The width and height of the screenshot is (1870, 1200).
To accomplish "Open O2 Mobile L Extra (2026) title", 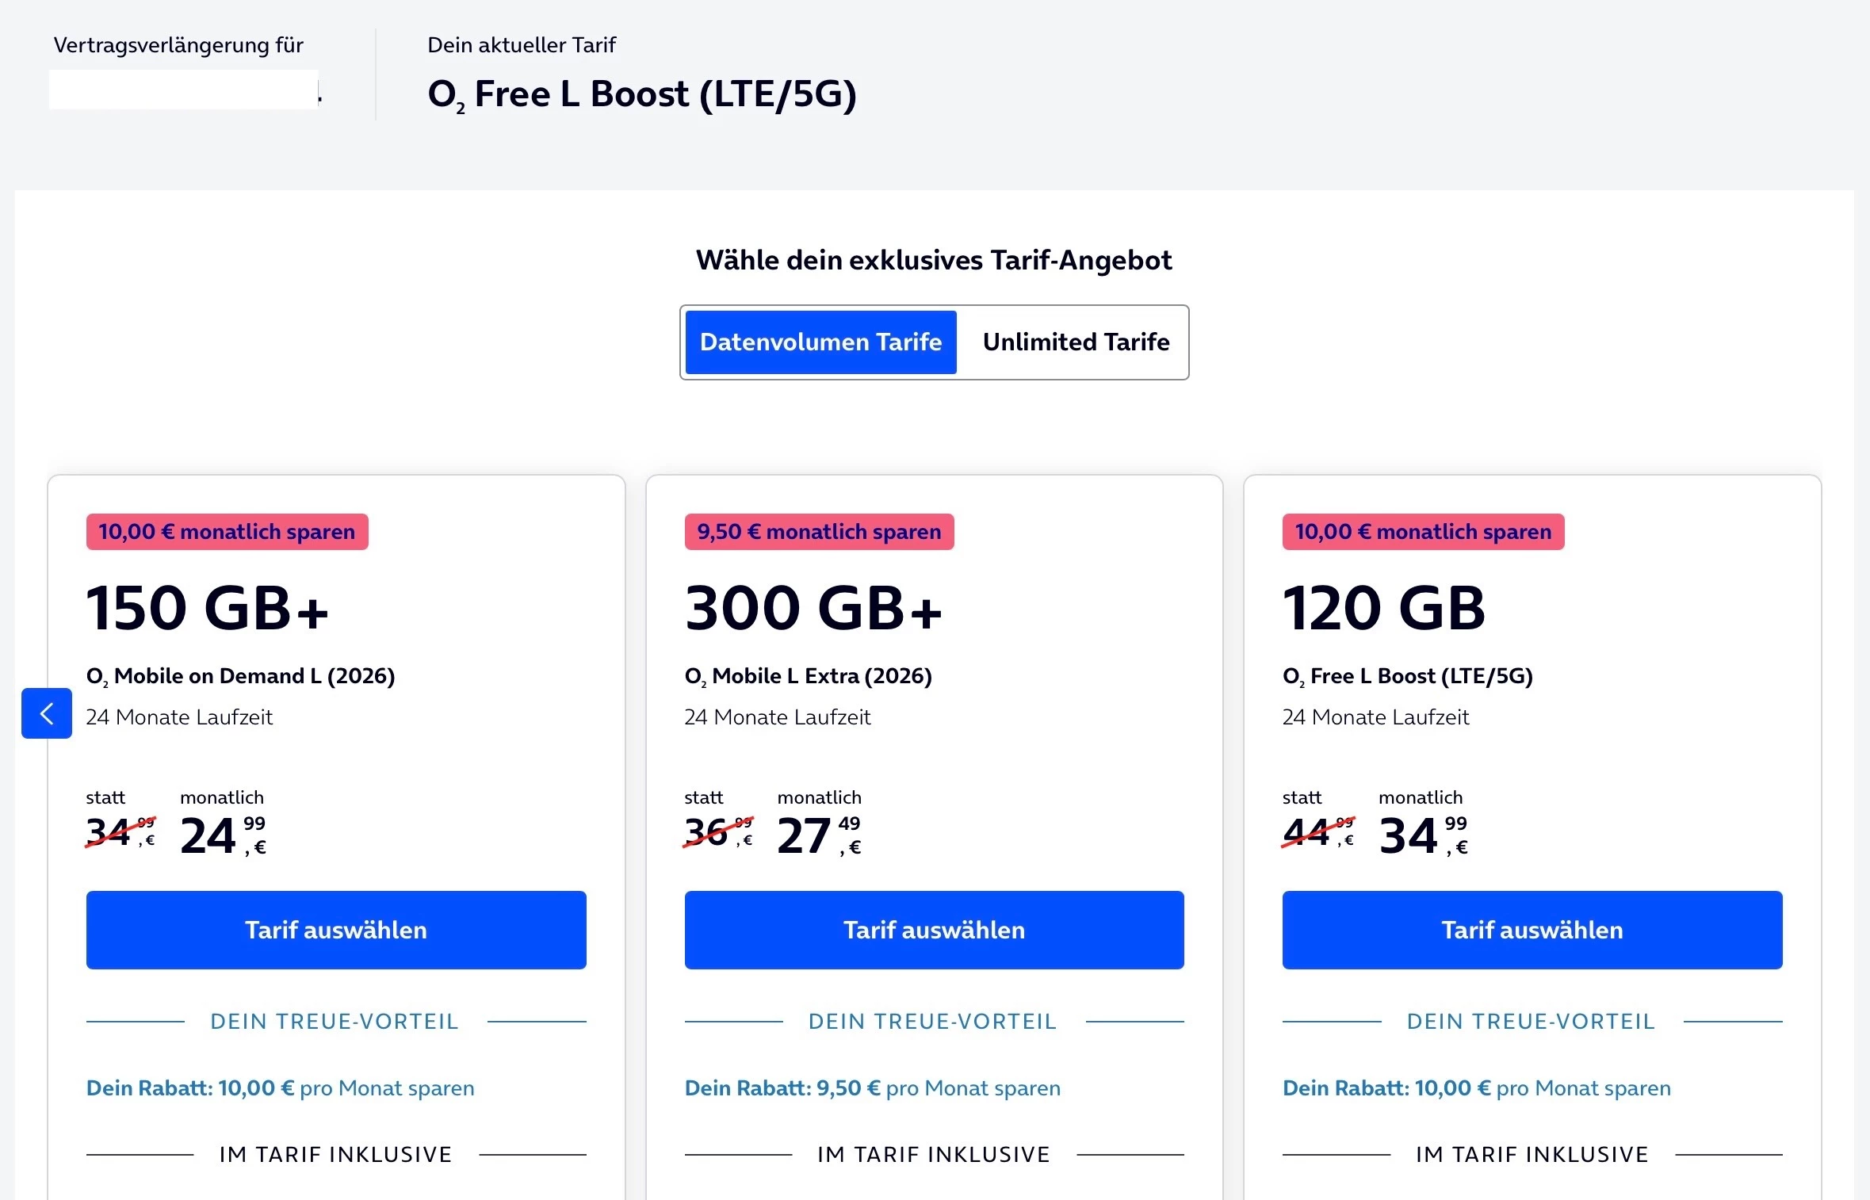I will [808, 676].
